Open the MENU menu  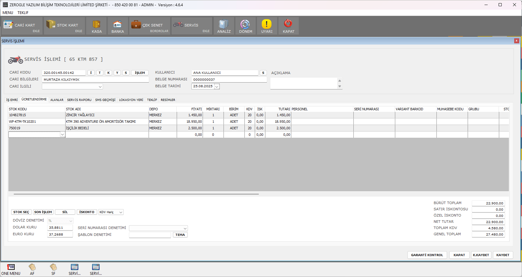point(8,13)
